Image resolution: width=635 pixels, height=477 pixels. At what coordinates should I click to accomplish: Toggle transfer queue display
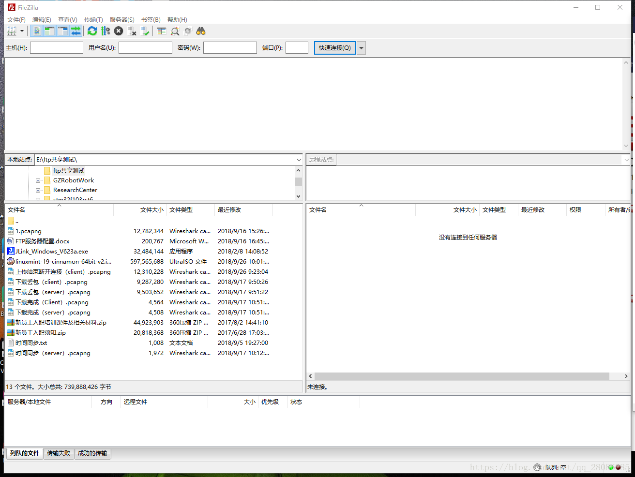click(76, 31)
